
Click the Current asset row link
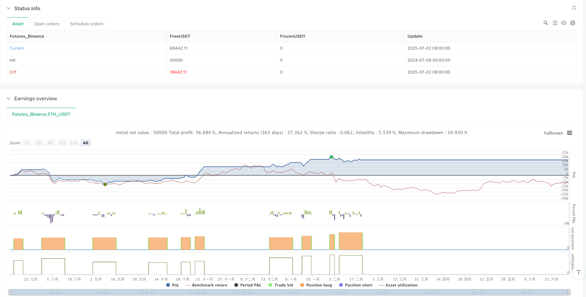(x=17, y=48)
